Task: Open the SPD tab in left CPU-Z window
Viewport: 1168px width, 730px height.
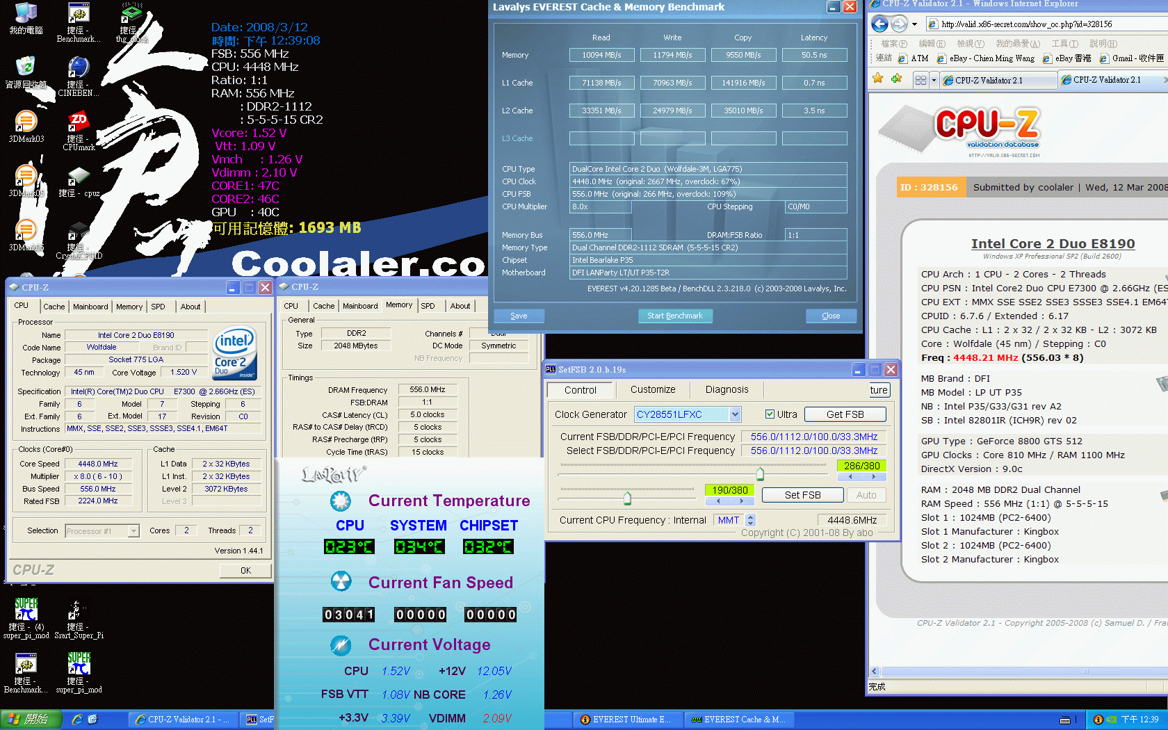Action: [159, 307]
